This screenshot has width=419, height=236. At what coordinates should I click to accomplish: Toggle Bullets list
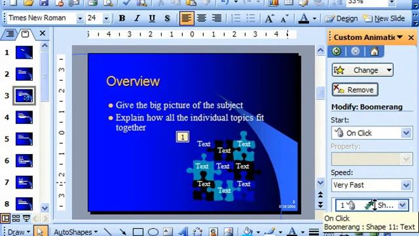251,18
